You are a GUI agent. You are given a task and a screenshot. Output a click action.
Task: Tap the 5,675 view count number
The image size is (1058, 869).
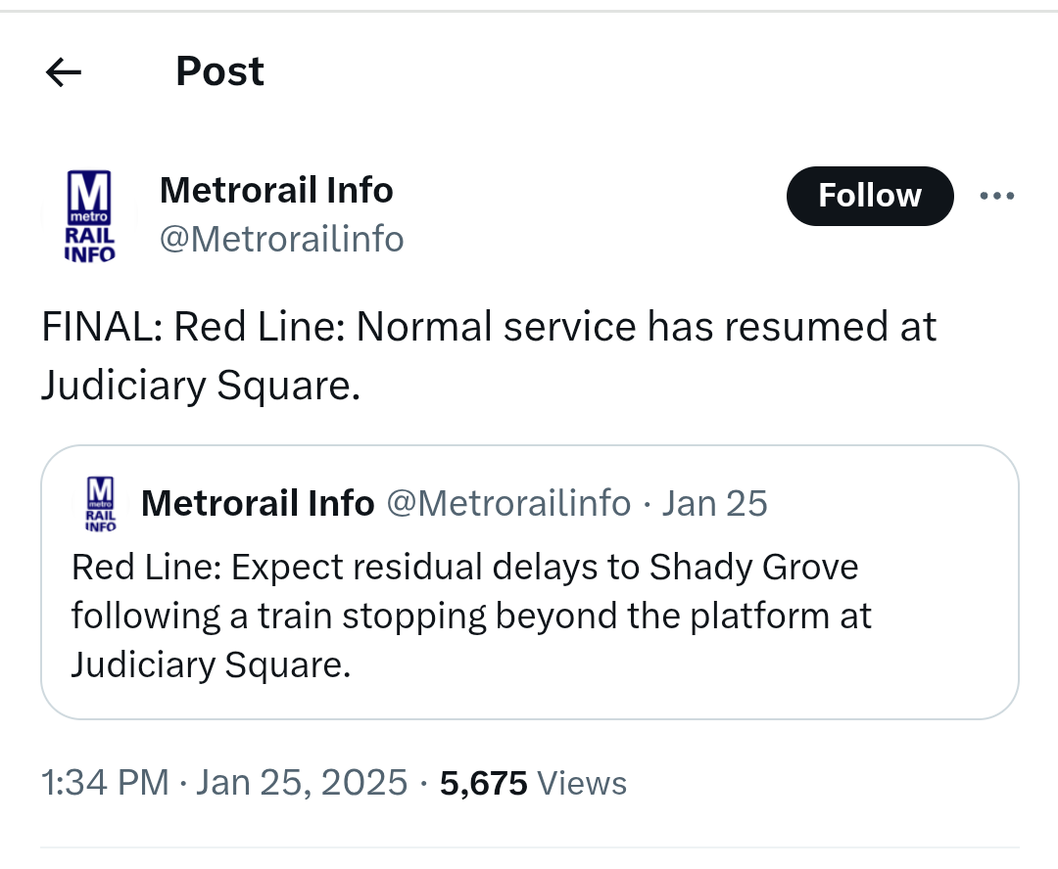coord(484,783)
